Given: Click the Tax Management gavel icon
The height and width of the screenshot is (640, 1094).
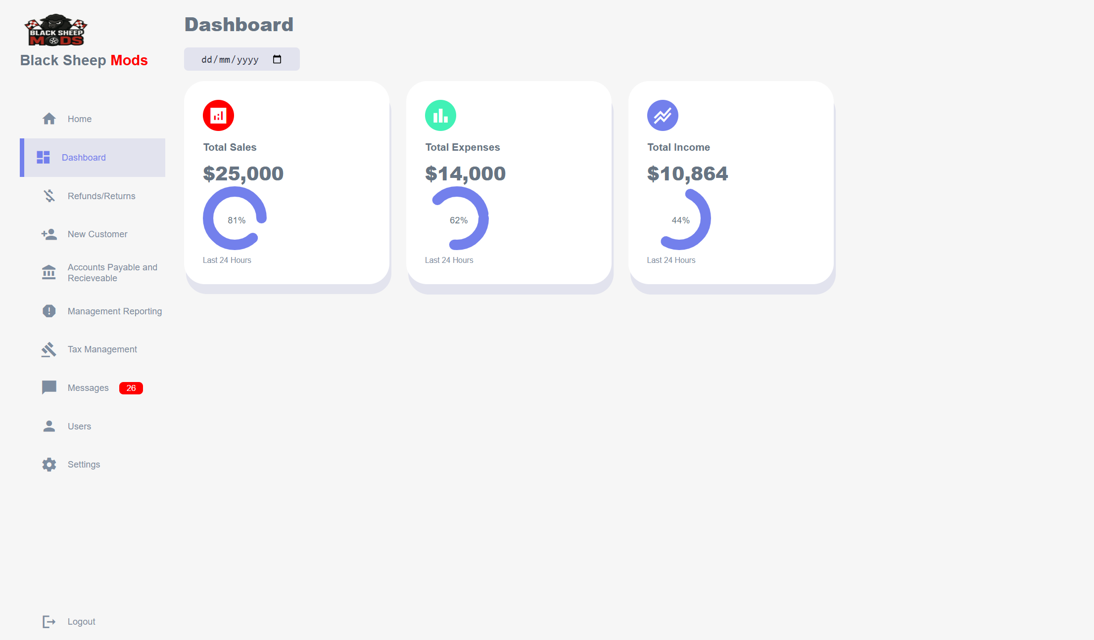Looking at the screenshot, I should tap(49, 349).
